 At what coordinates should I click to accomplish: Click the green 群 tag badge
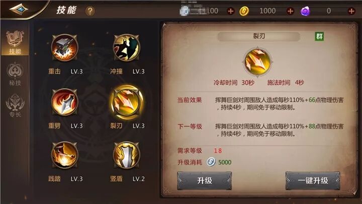[x=320, y=36]
